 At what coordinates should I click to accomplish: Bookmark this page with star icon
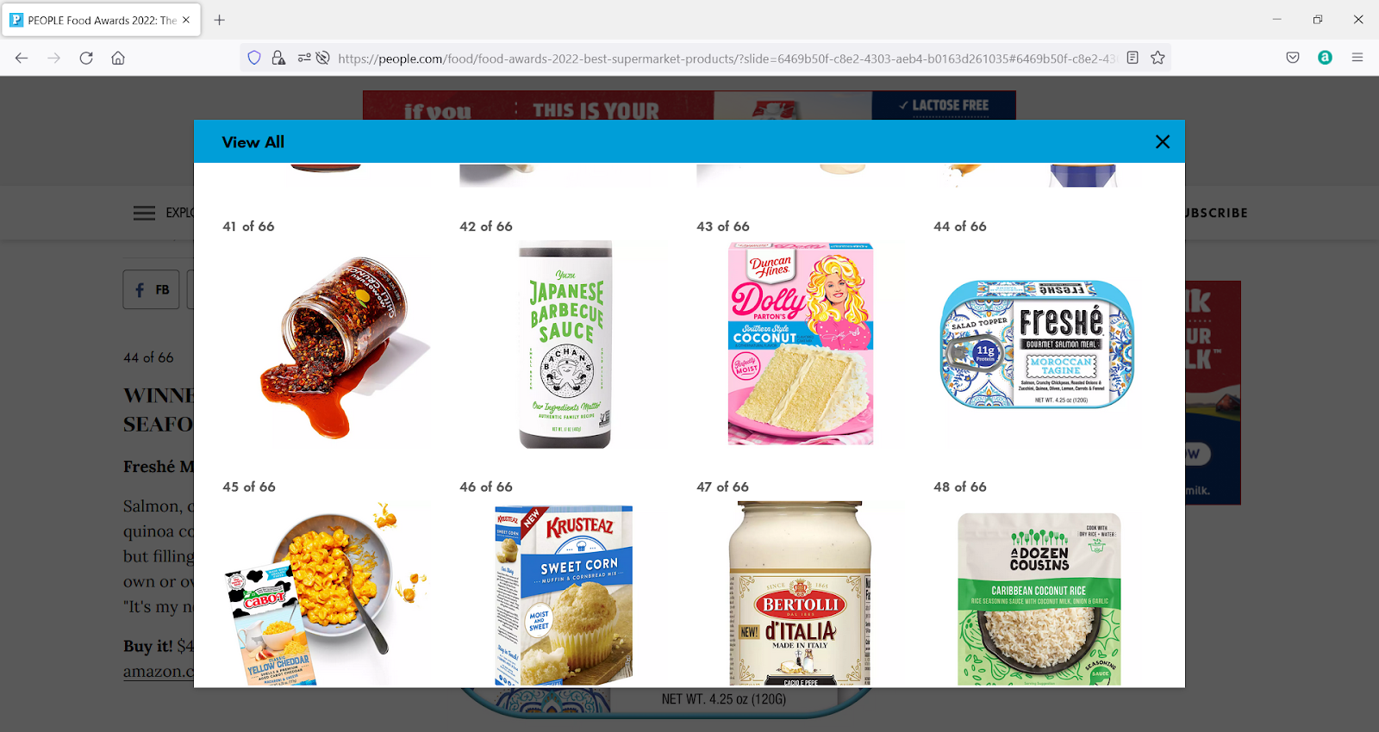tap(1157, 58)
